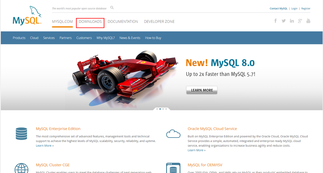Open the Customers menu item
Image resolution: width=323 pixels, height=173 pixels.
[84, 38]
